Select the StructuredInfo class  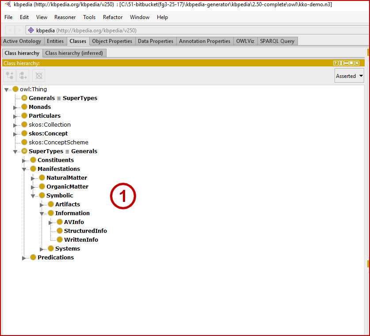(x=85, y=231)
